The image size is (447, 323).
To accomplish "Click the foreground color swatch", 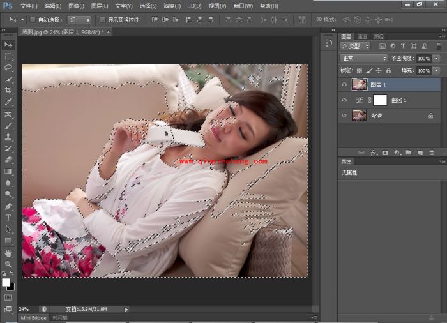I will [6, 282].
